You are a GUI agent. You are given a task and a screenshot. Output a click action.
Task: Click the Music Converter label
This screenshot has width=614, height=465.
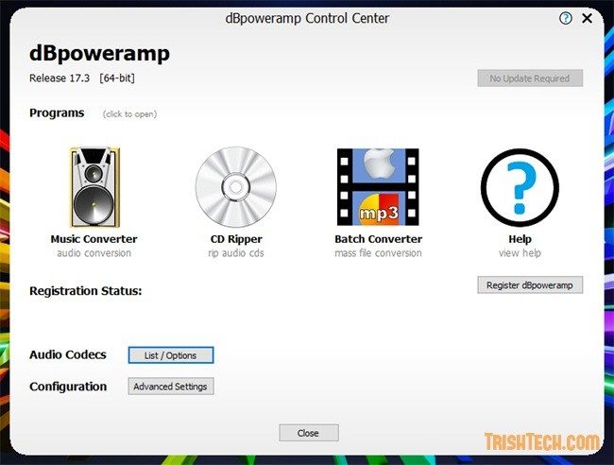[x=94, y=239]
